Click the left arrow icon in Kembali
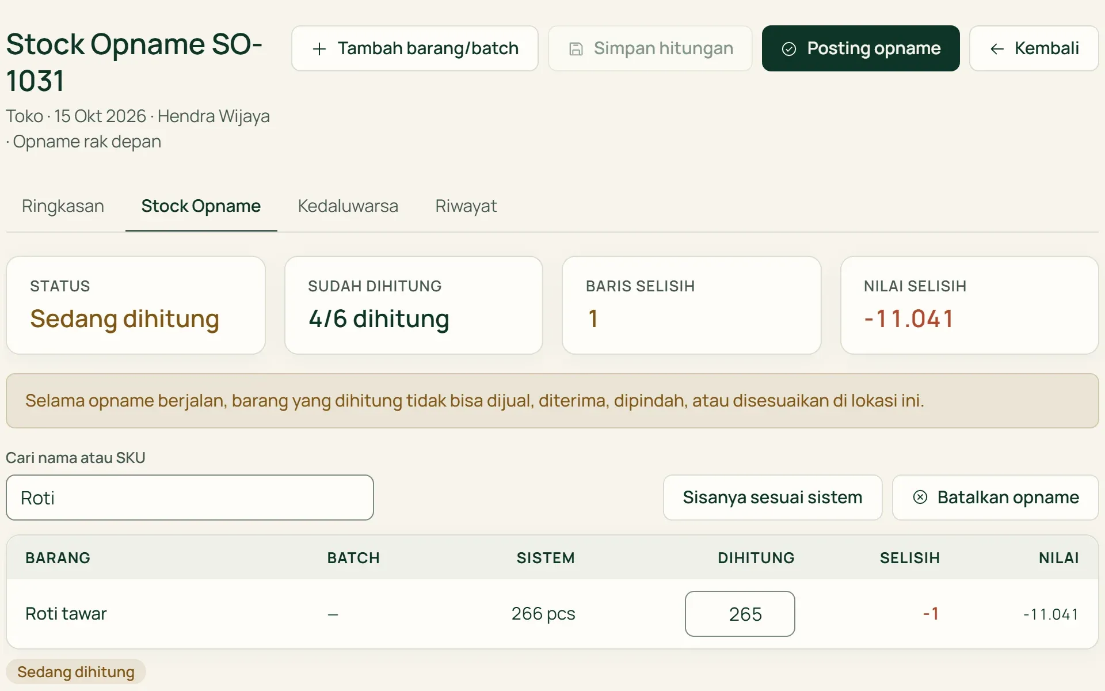Viewport: 1105px width, 691px height. (x=997, y=49)
